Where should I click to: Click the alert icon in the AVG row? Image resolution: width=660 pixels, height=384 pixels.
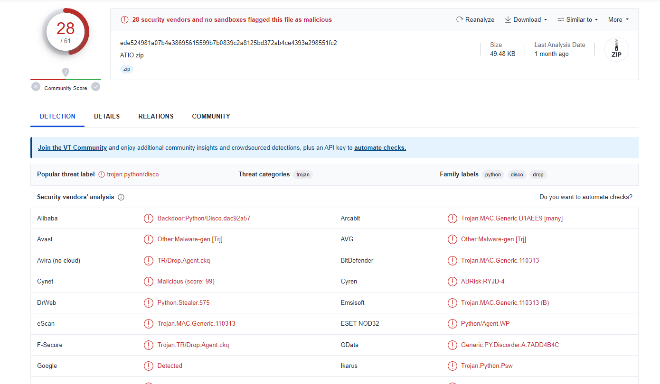453,239
